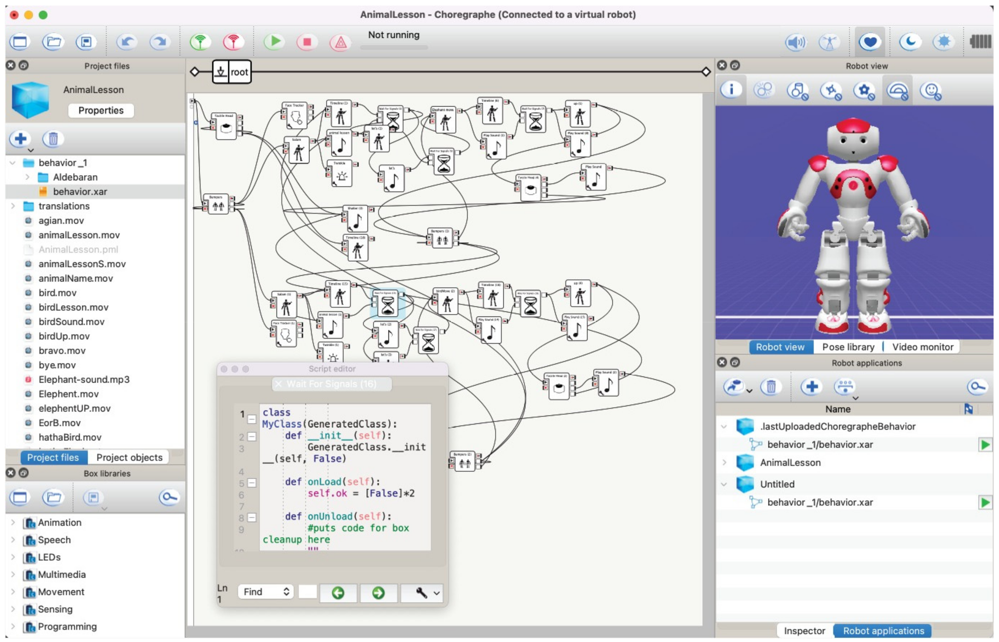Toggle the Autonomous Life heart icon
Screen dimensions: 999x642
pos(870,42)
